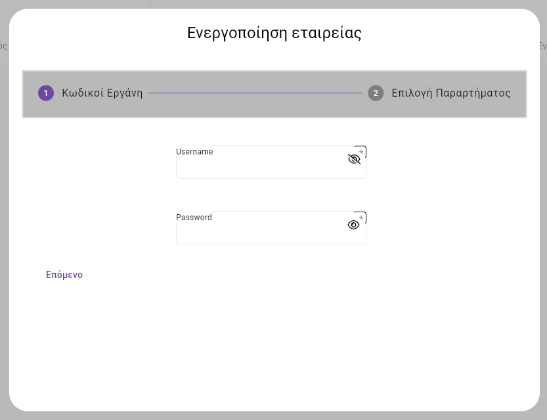Click the progress line between steps
The height and width of the screenshot is (420, 547).
(x=256, y=93)
